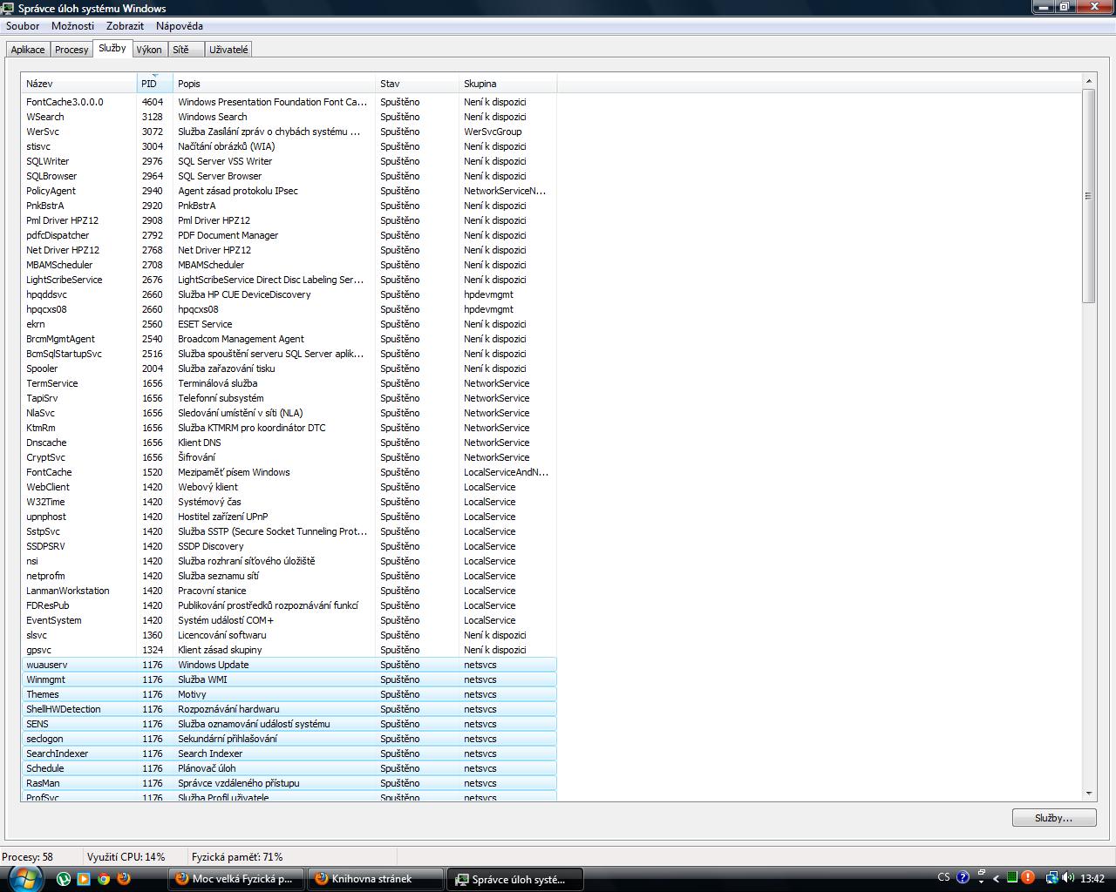This screenshot has height=892, width=1116.
Task: Click the 'Správce úloh systé...' taskbar button
Action: (514, 879)
